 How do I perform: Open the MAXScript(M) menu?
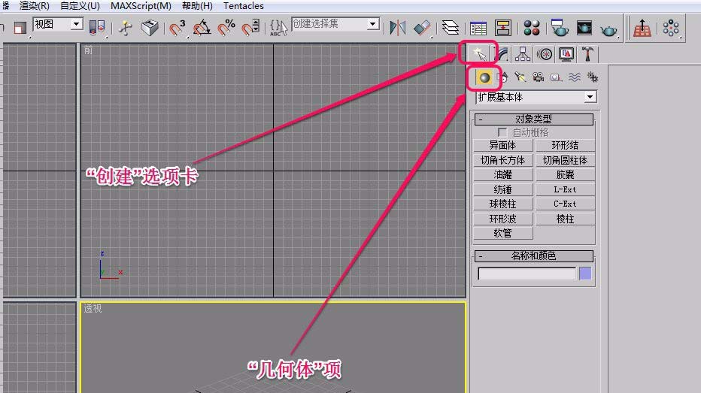point(141,6)
